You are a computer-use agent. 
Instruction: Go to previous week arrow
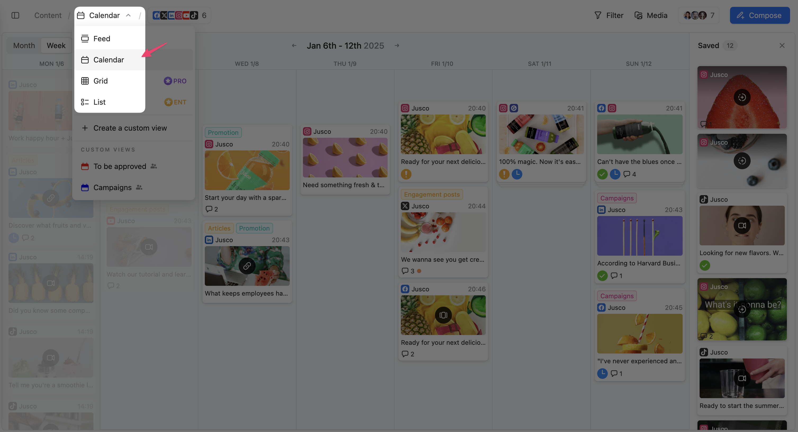(294, 45)
